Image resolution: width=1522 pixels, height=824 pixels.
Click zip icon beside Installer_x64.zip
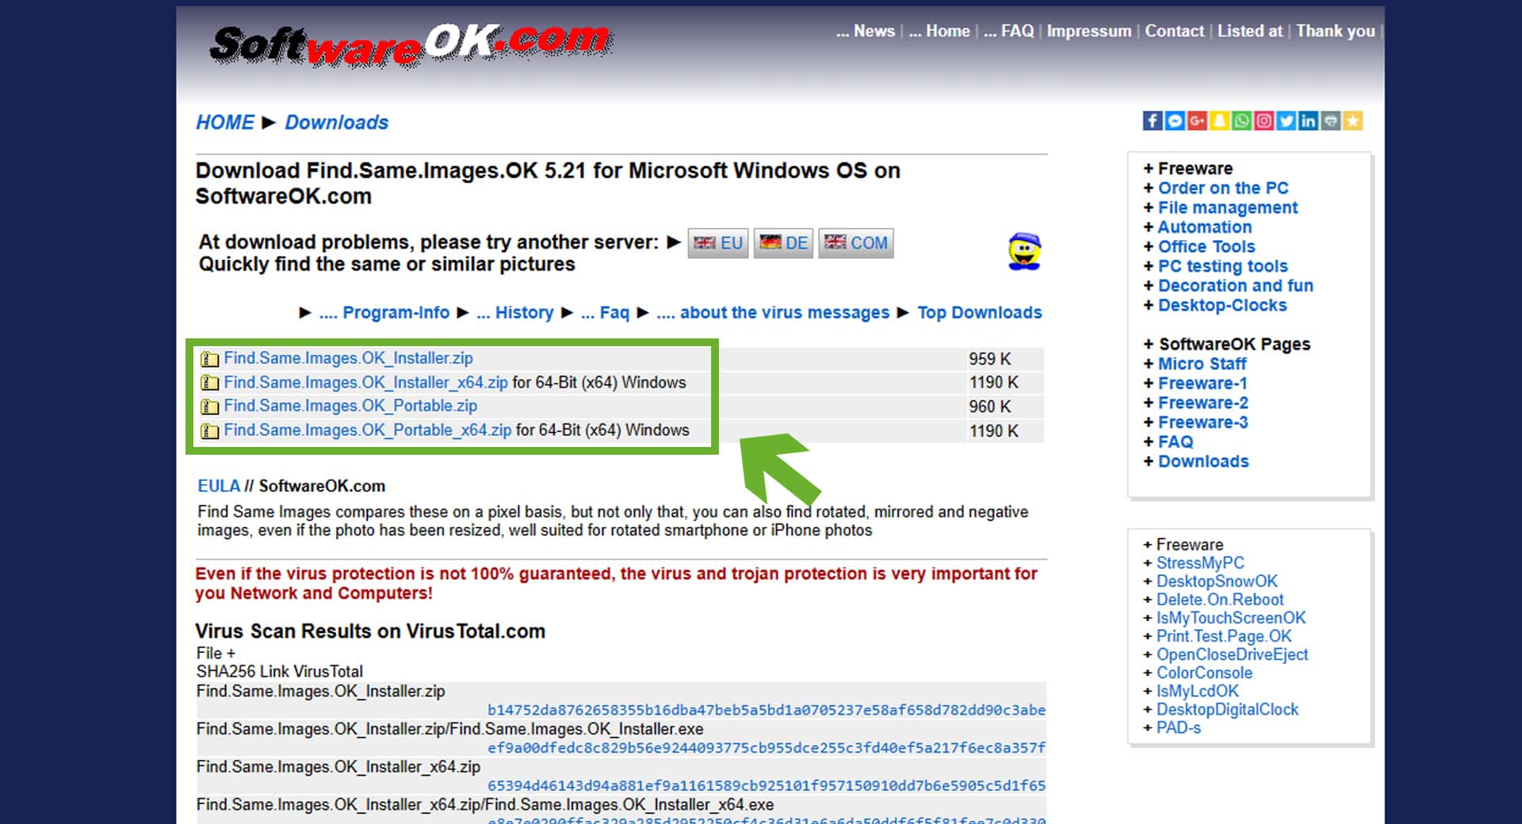(x=209, y=383)
